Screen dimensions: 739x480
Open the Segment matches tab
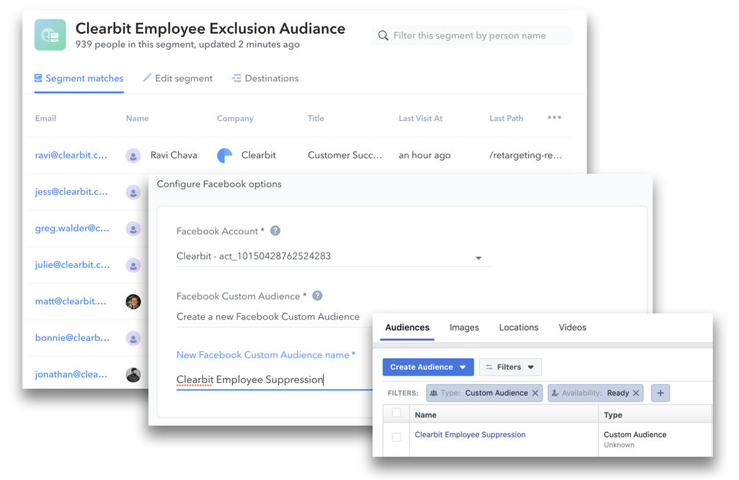79,78
